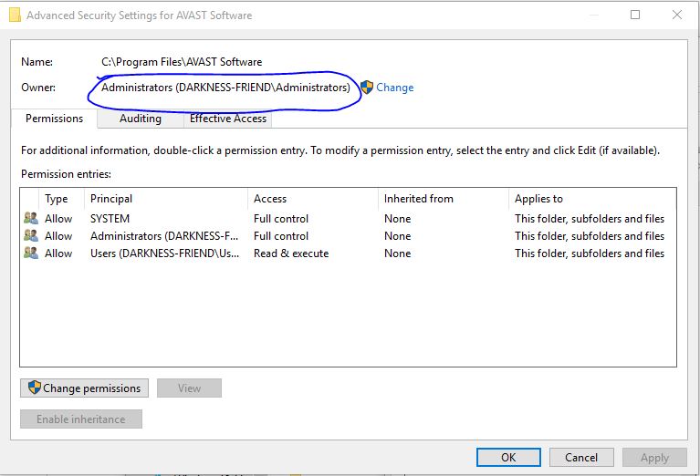Select the Administrators permission entry row
The width and height of the screenshot is (700, 476).
click(349, 236)
